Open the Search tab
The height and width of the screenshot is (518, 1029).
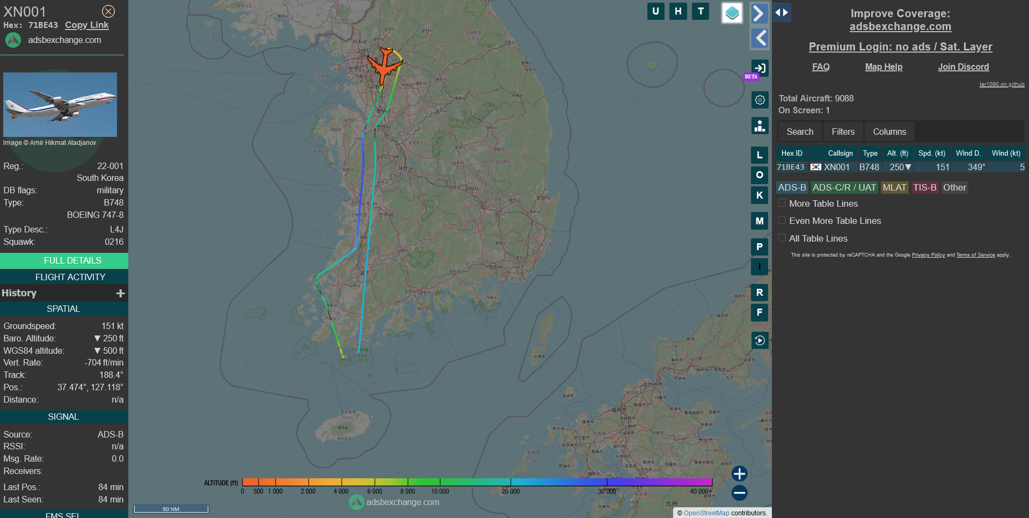click(800, 132)
